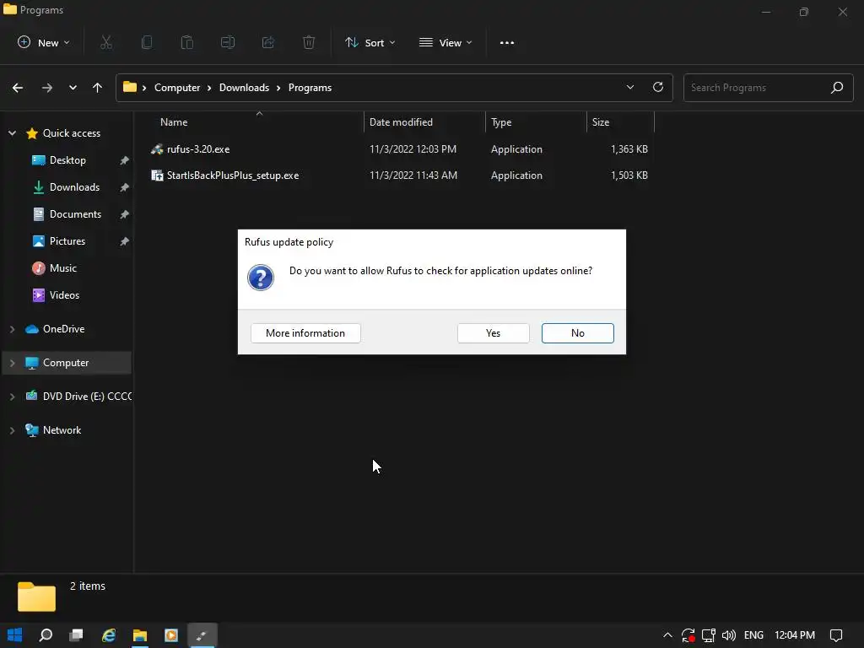The width and height of the screenshot is (864, 648).
Task: Click Yes to allow Rufus updates
Action: coord(493,332)
